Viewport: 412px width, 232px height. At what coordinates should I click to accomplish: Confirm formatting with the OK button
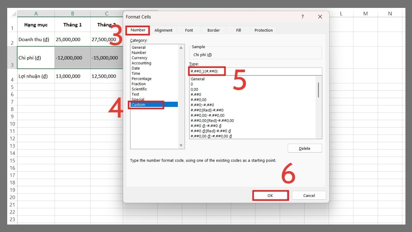tap(270, 195)
